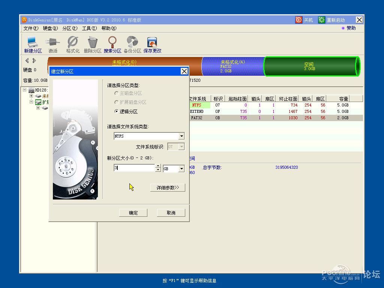Collapse the extended partition tree node
Screen dimensions: 384x288
[31, 102]
